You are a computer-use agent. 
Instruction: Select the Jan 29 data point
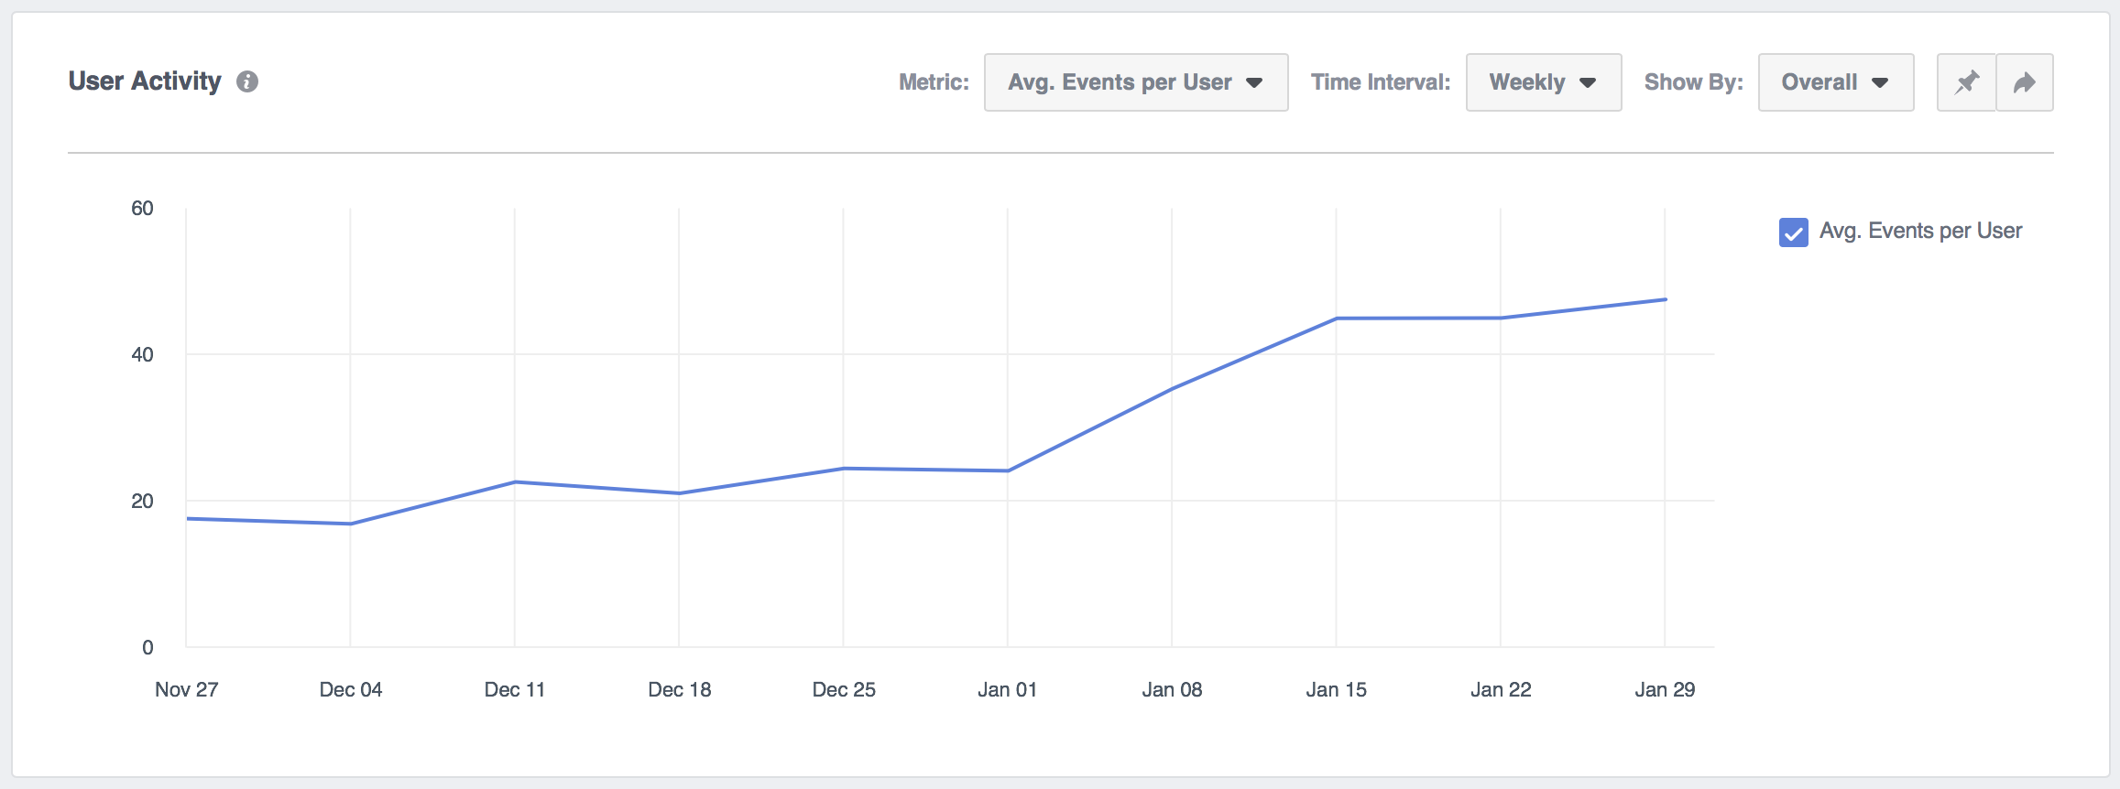click(x=1665, y=299)
